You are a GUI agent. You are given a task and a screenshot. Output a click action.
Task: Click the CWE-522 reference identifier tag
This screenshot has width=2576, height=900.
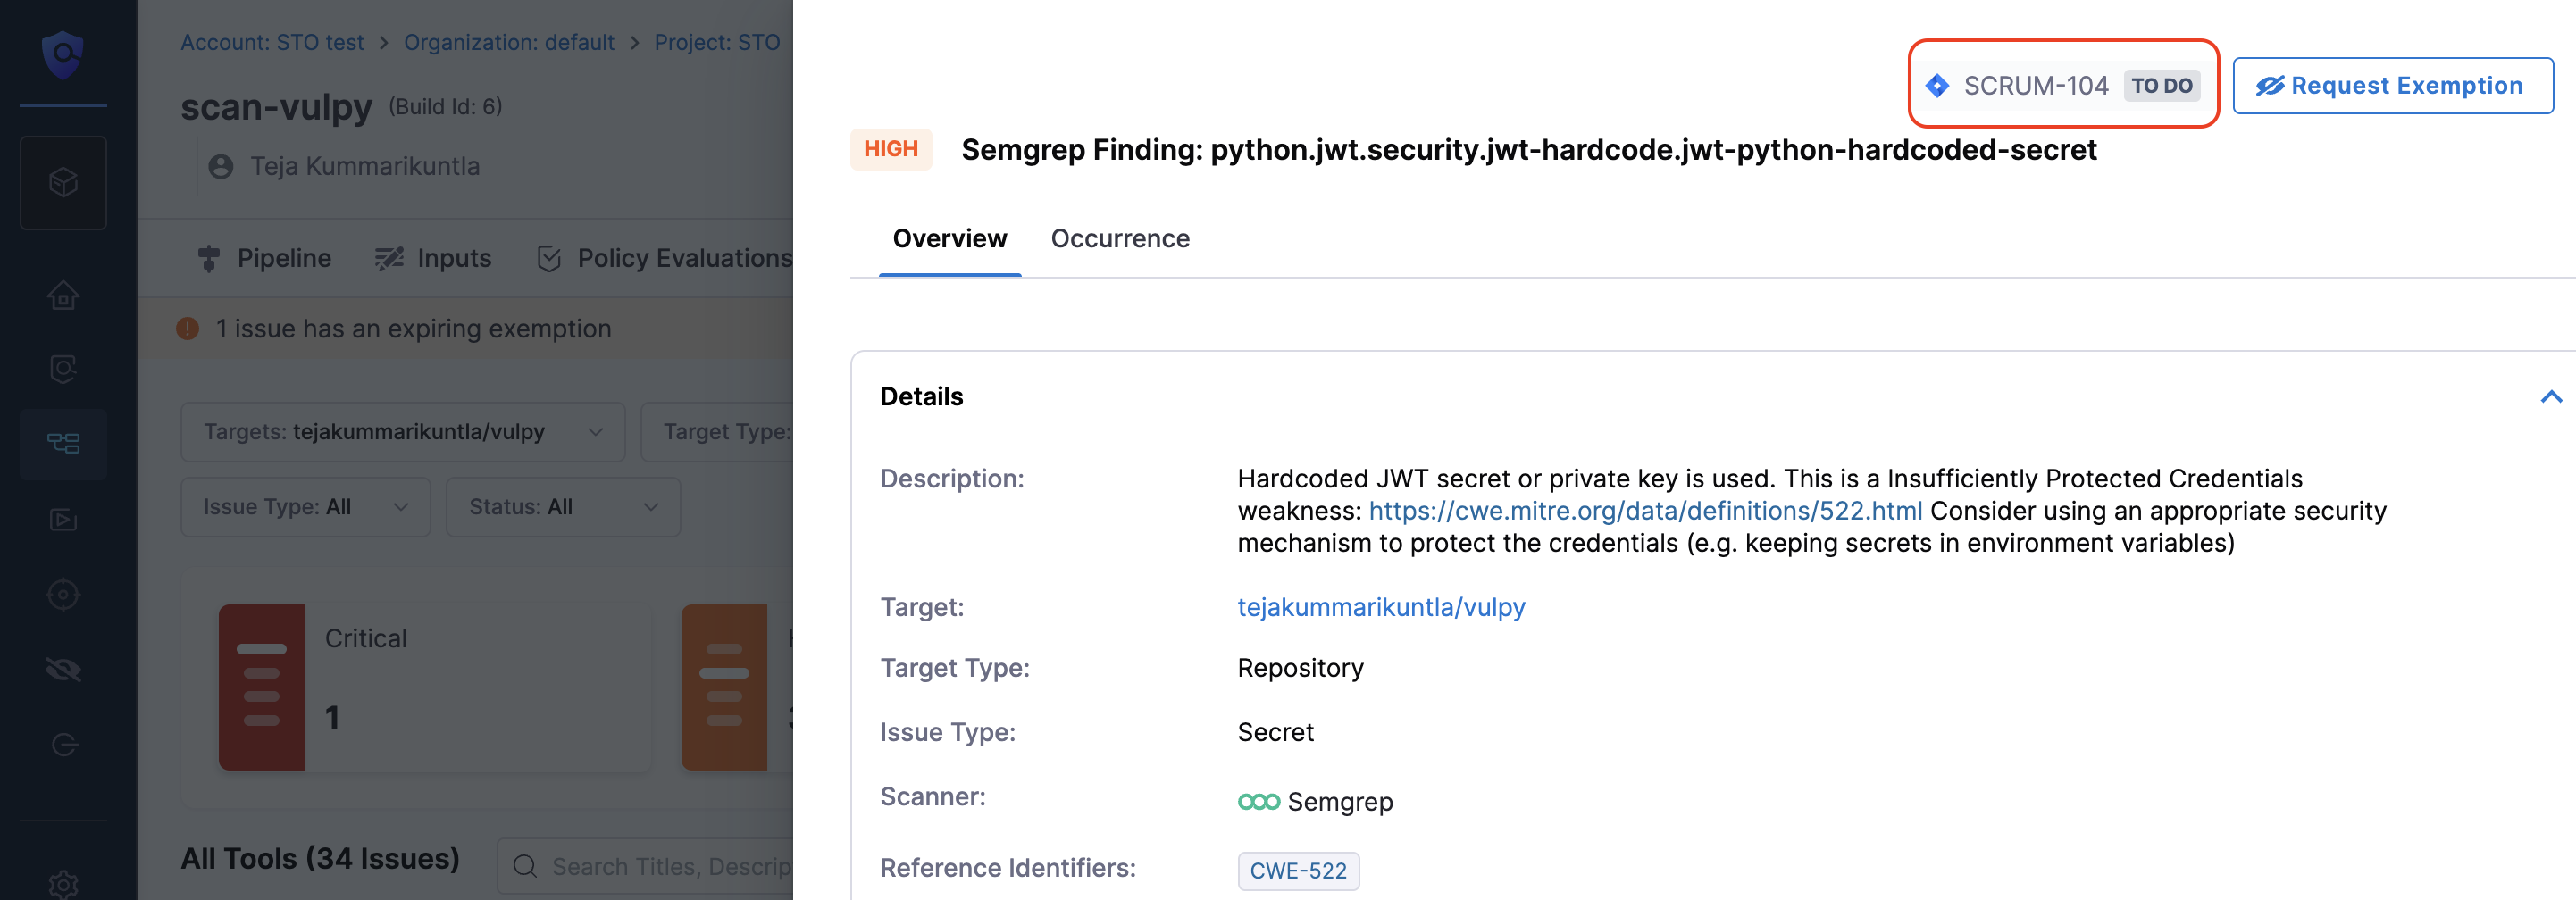(x=1297, y=871)
